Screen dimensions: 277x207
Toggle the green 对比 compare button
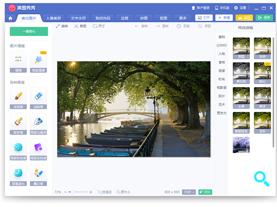[x=205, y=192]
